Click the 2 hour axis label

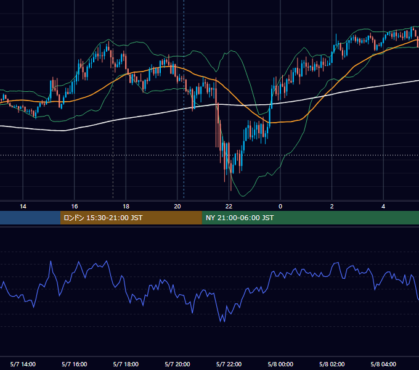332,207
